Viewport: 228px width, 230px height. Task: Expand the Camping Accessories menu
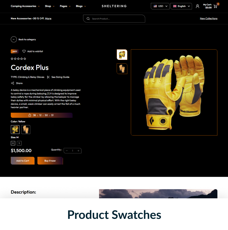[25, 6]
